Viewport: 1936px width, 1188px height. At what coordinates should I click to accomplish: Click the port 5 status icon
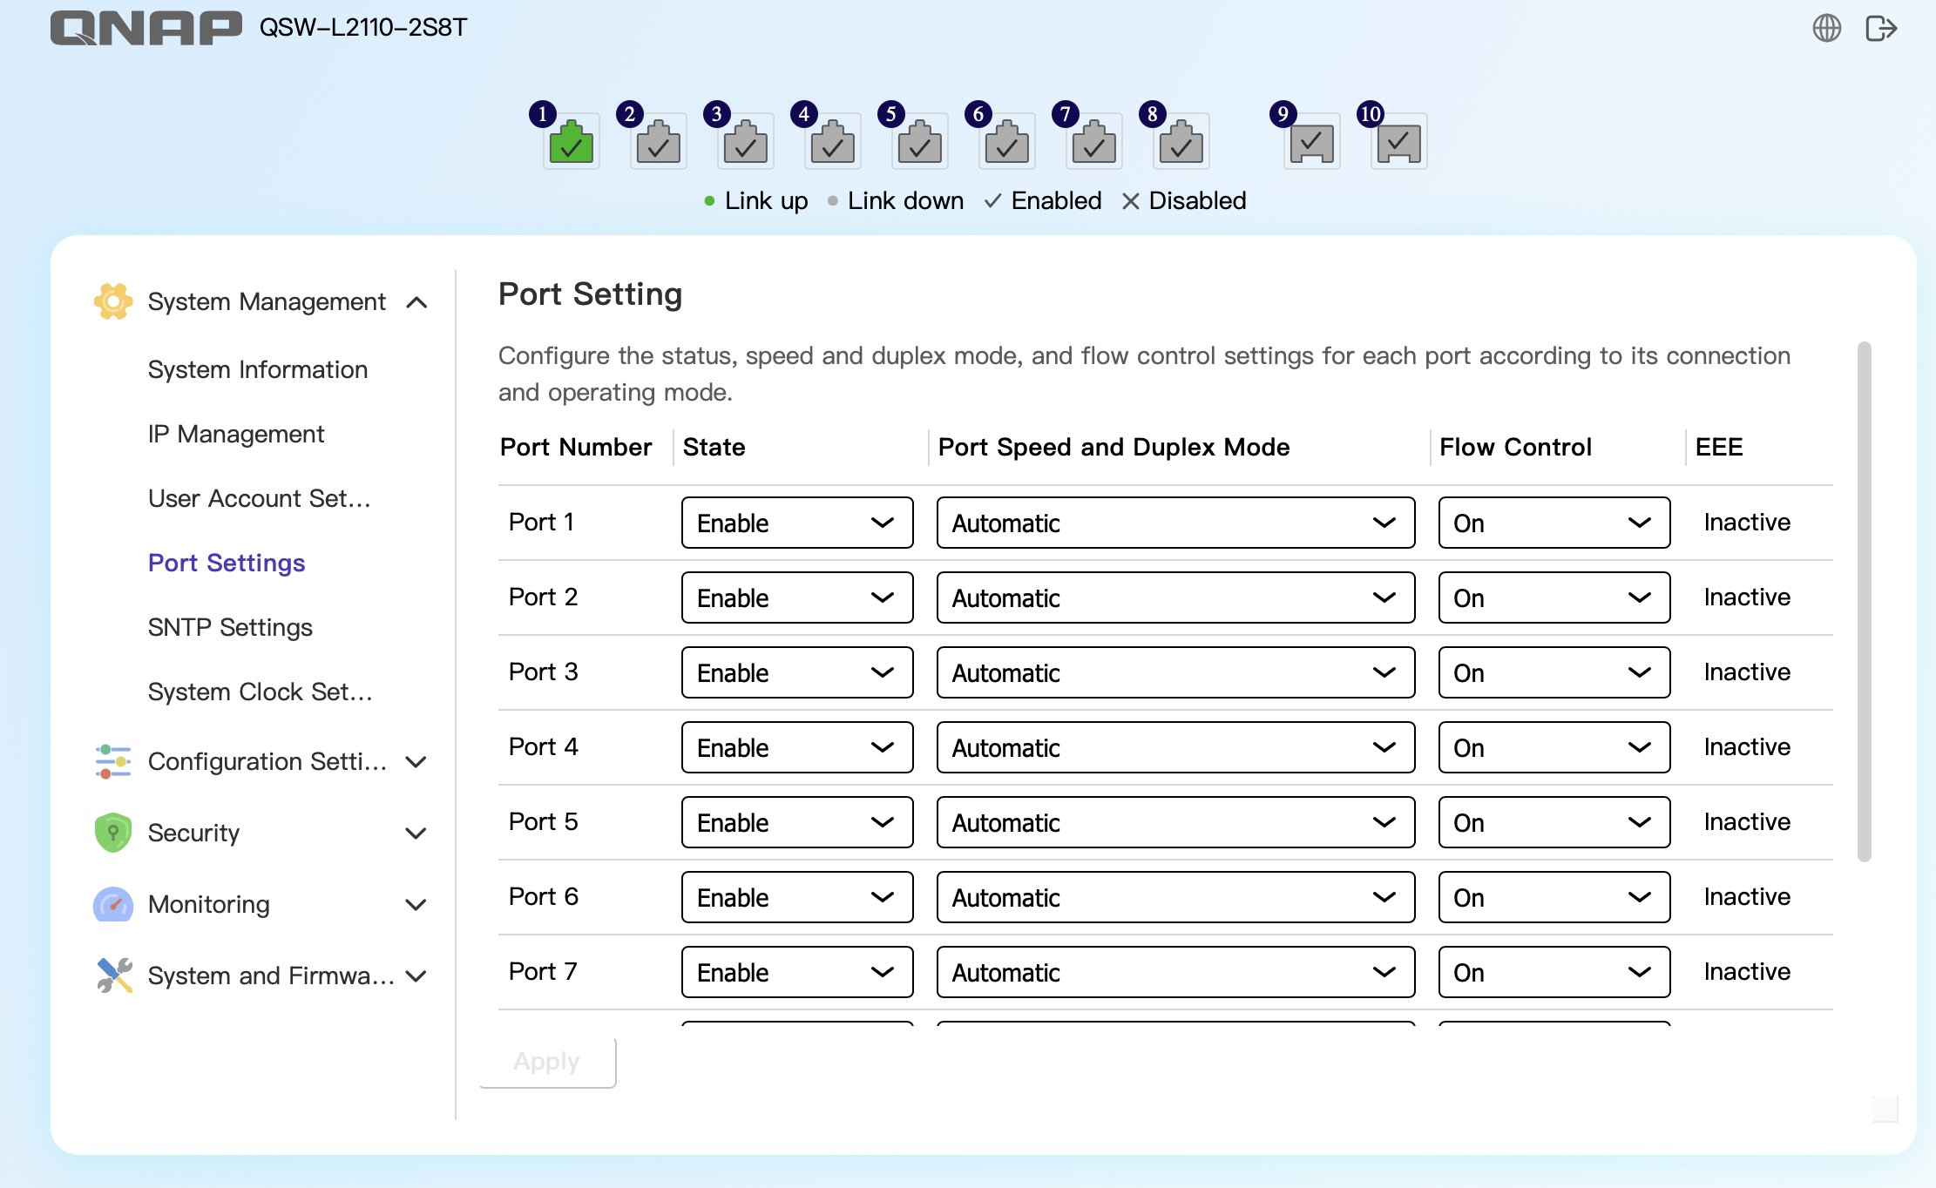pyautogui.click(x=920, y=142)
